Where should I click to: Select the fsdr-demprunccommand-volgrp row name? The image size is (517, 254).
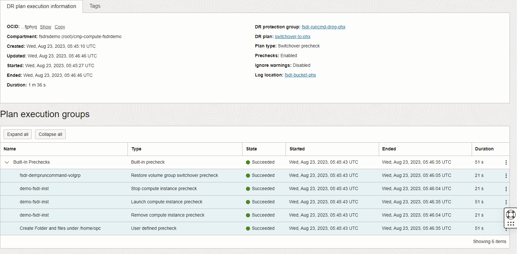coord(50,175)
